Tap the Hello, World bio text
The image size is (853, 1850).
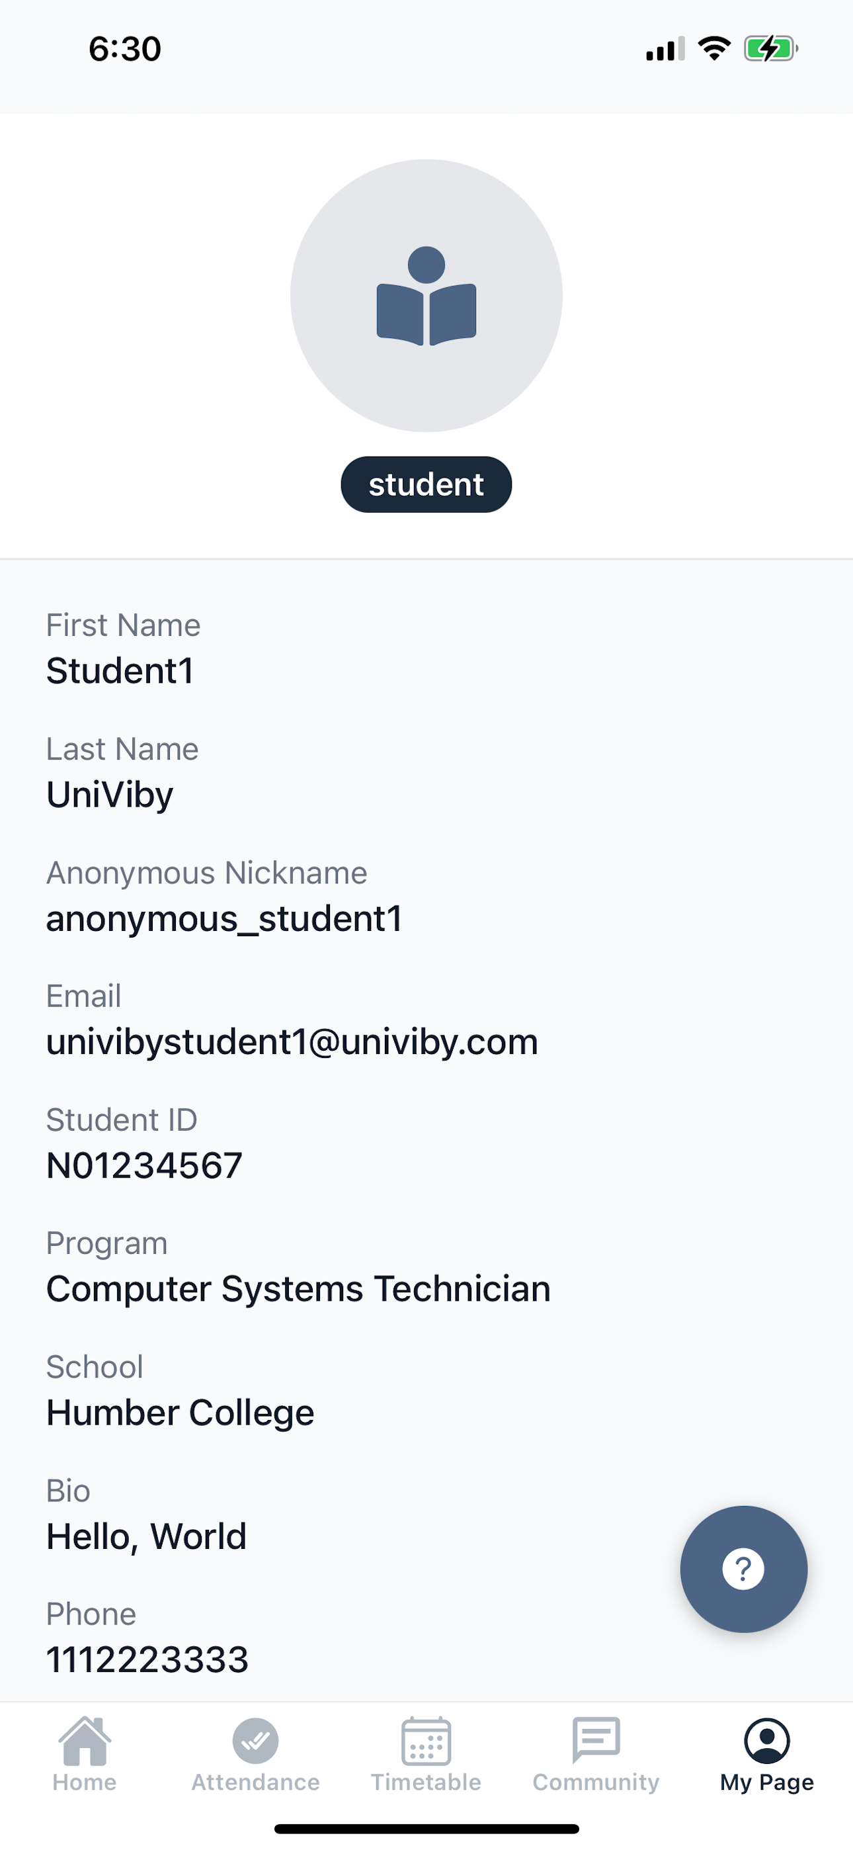[x=147, y=1536]
